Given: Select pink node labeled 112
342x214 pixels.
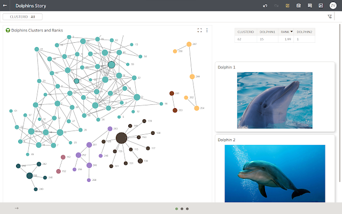Looking at the screenshot, I should (x=63, y=157).
